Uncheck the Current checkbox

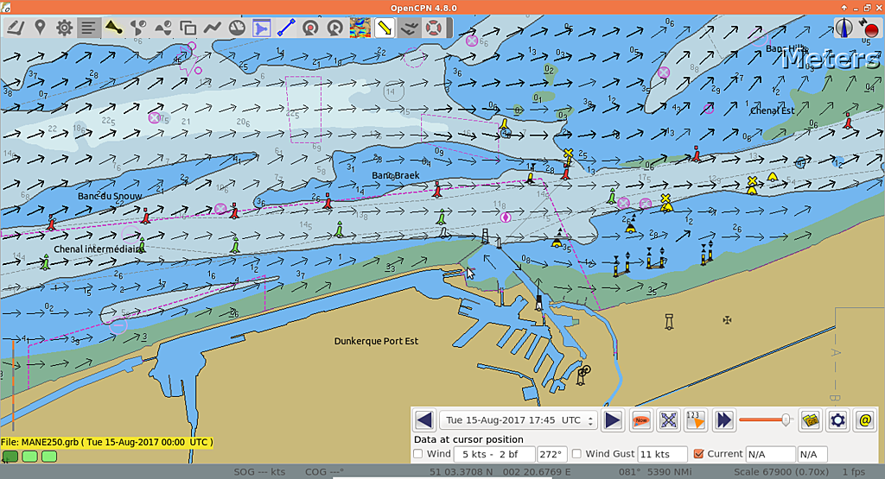coord(698,454)
